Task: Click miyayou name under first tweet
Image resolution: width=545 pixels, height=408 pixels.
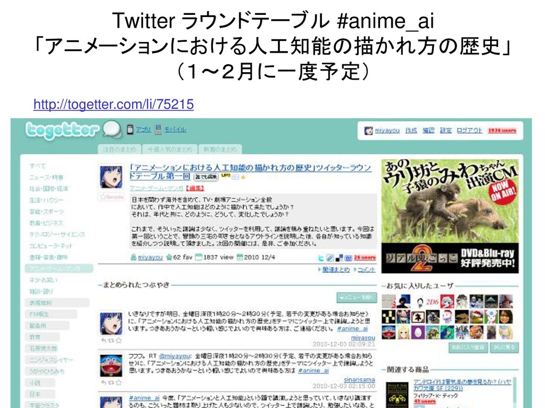Action: tap(363, 337)
